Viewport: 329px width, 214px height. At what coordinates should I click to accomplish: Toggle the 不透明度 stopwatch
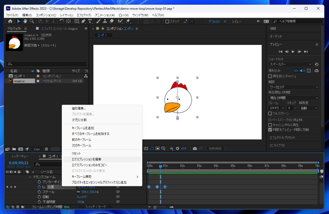(x=39, y=201)
